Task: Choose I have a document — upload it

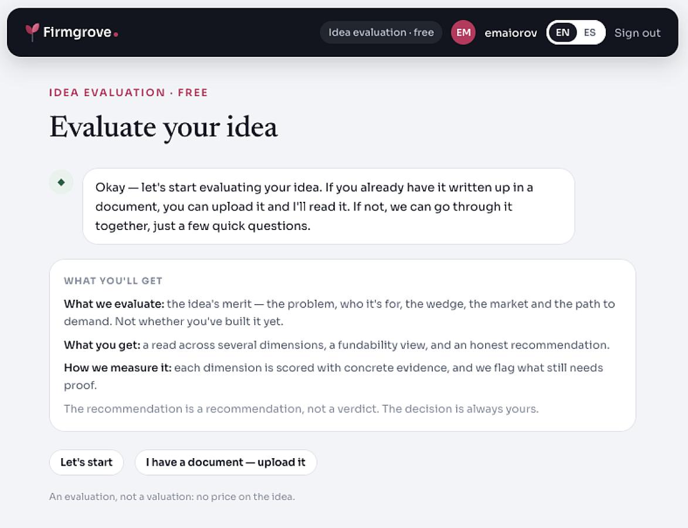Action: tap(226, 462)
